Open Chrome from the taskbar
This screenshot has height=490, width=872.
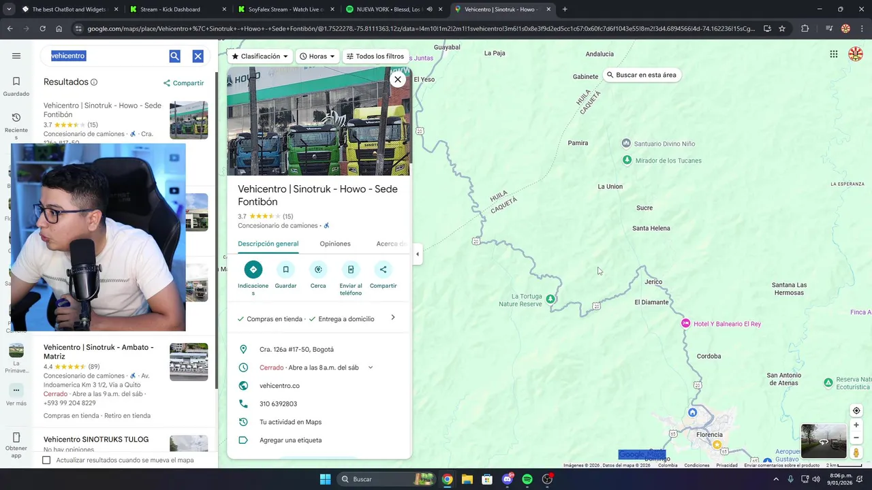(x=447, y=479)
